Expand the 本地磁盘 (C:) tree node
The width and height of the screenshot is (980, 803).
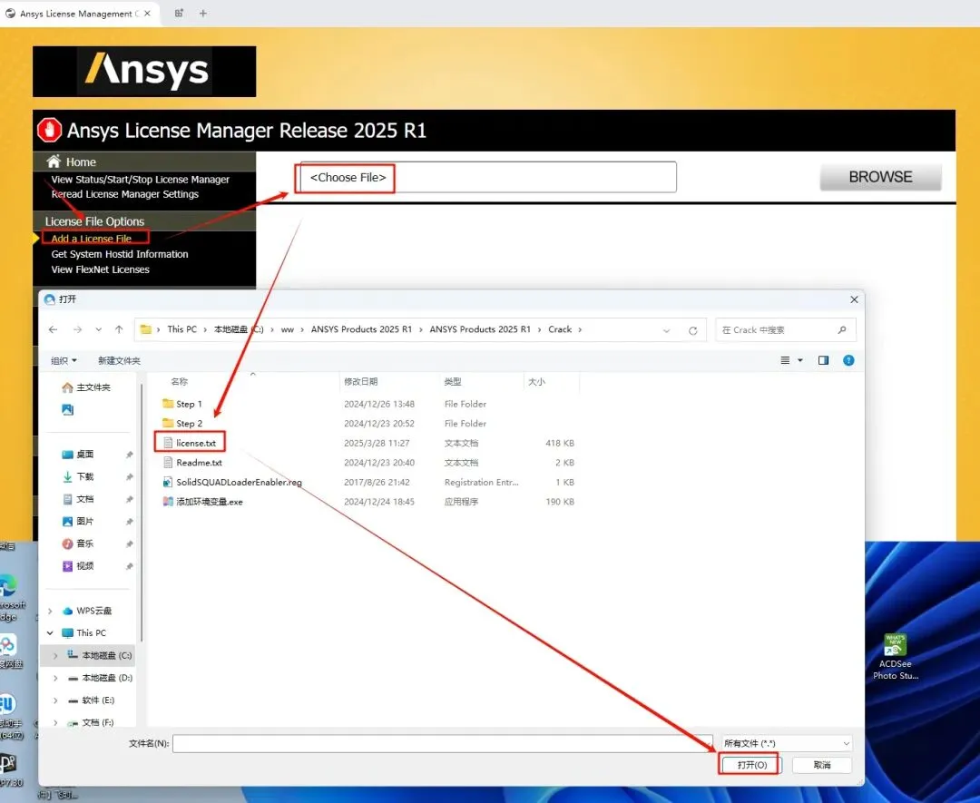(55, 655)
